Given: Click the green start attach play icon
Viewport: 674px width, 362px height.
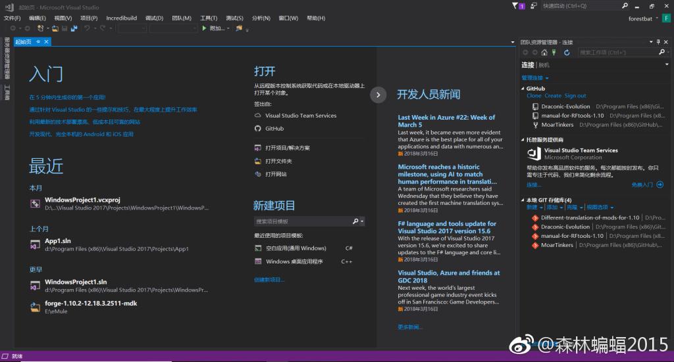Looking at the screenshot, I should pos(204,28).
